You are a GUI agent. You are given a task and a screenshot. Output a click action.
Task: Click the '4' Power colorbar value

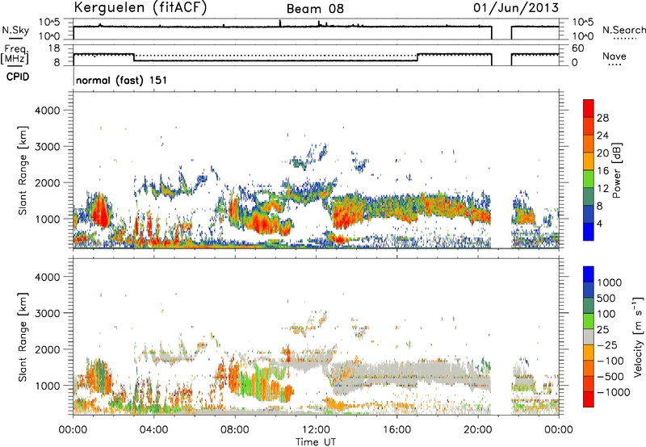600,224
